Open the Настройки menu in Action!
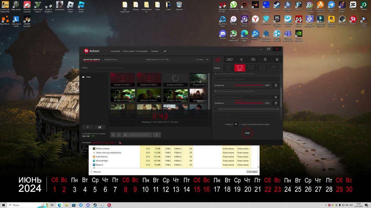Screen dimensions: 371x208 click(115, 51)
